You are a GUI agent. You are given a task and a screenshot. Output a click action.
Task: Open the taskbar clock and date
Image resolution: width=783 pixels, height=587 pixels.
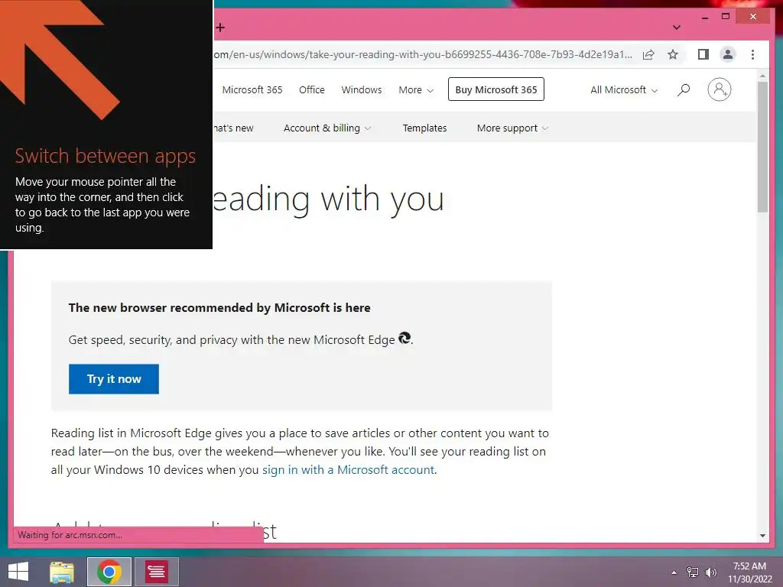[749, 572]
